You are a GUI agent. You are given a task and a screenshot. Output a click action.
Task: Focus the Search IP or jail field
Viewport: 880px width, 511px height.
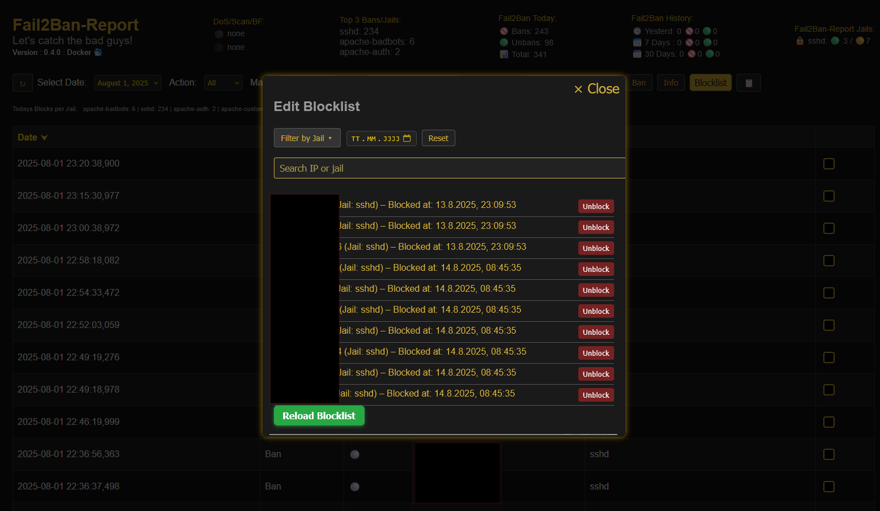pos(450,168)
